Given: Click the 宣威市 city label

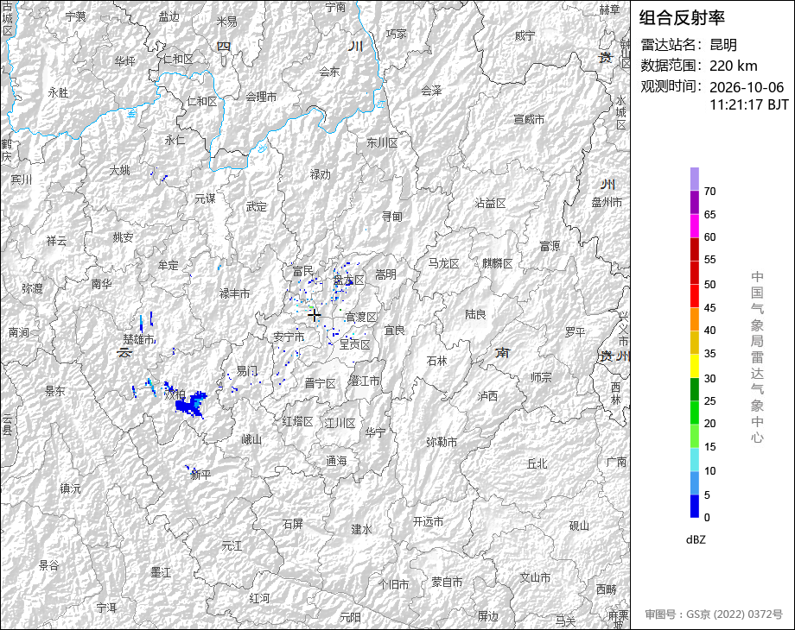Looking at the screenshot, I should click(x=529, y=119).
